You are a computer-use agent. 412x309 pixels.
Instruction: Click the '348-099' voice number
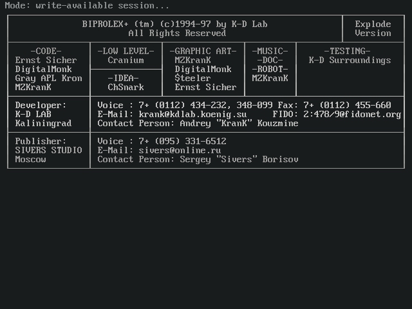255,105
